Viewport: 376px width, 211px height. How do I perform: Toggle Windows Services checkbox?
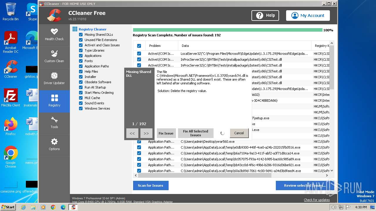(x=81, y=108)
